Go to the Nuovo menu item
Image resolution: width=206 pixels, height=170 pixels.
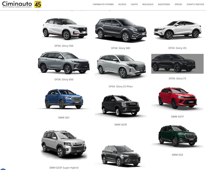(122, 4)
